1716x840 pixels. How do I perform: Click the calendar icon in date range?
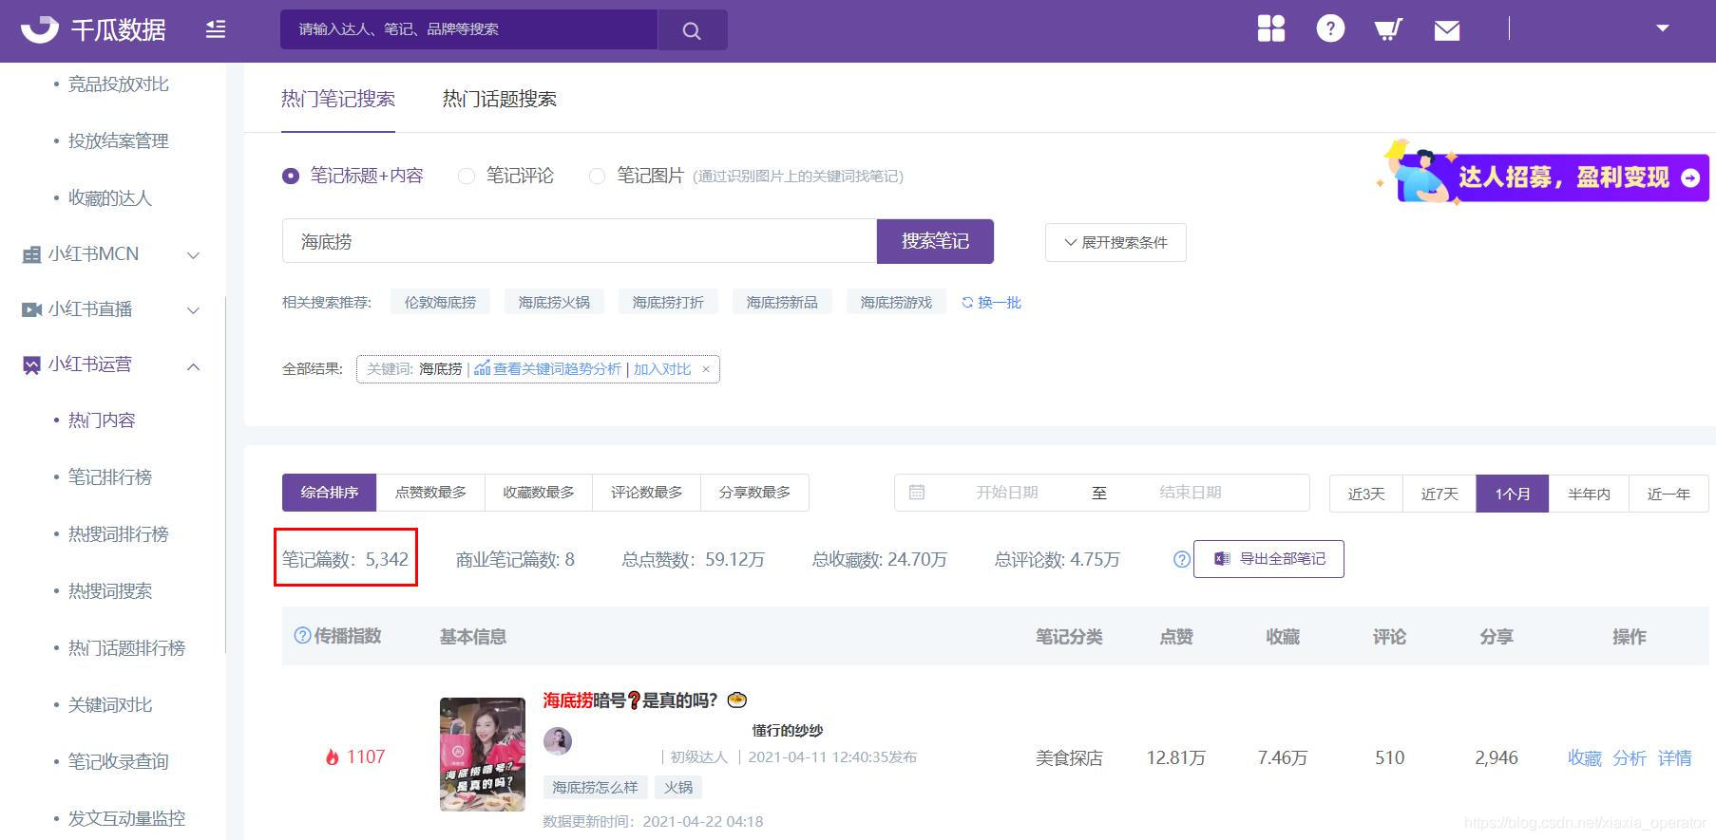[x=917, y=493]
